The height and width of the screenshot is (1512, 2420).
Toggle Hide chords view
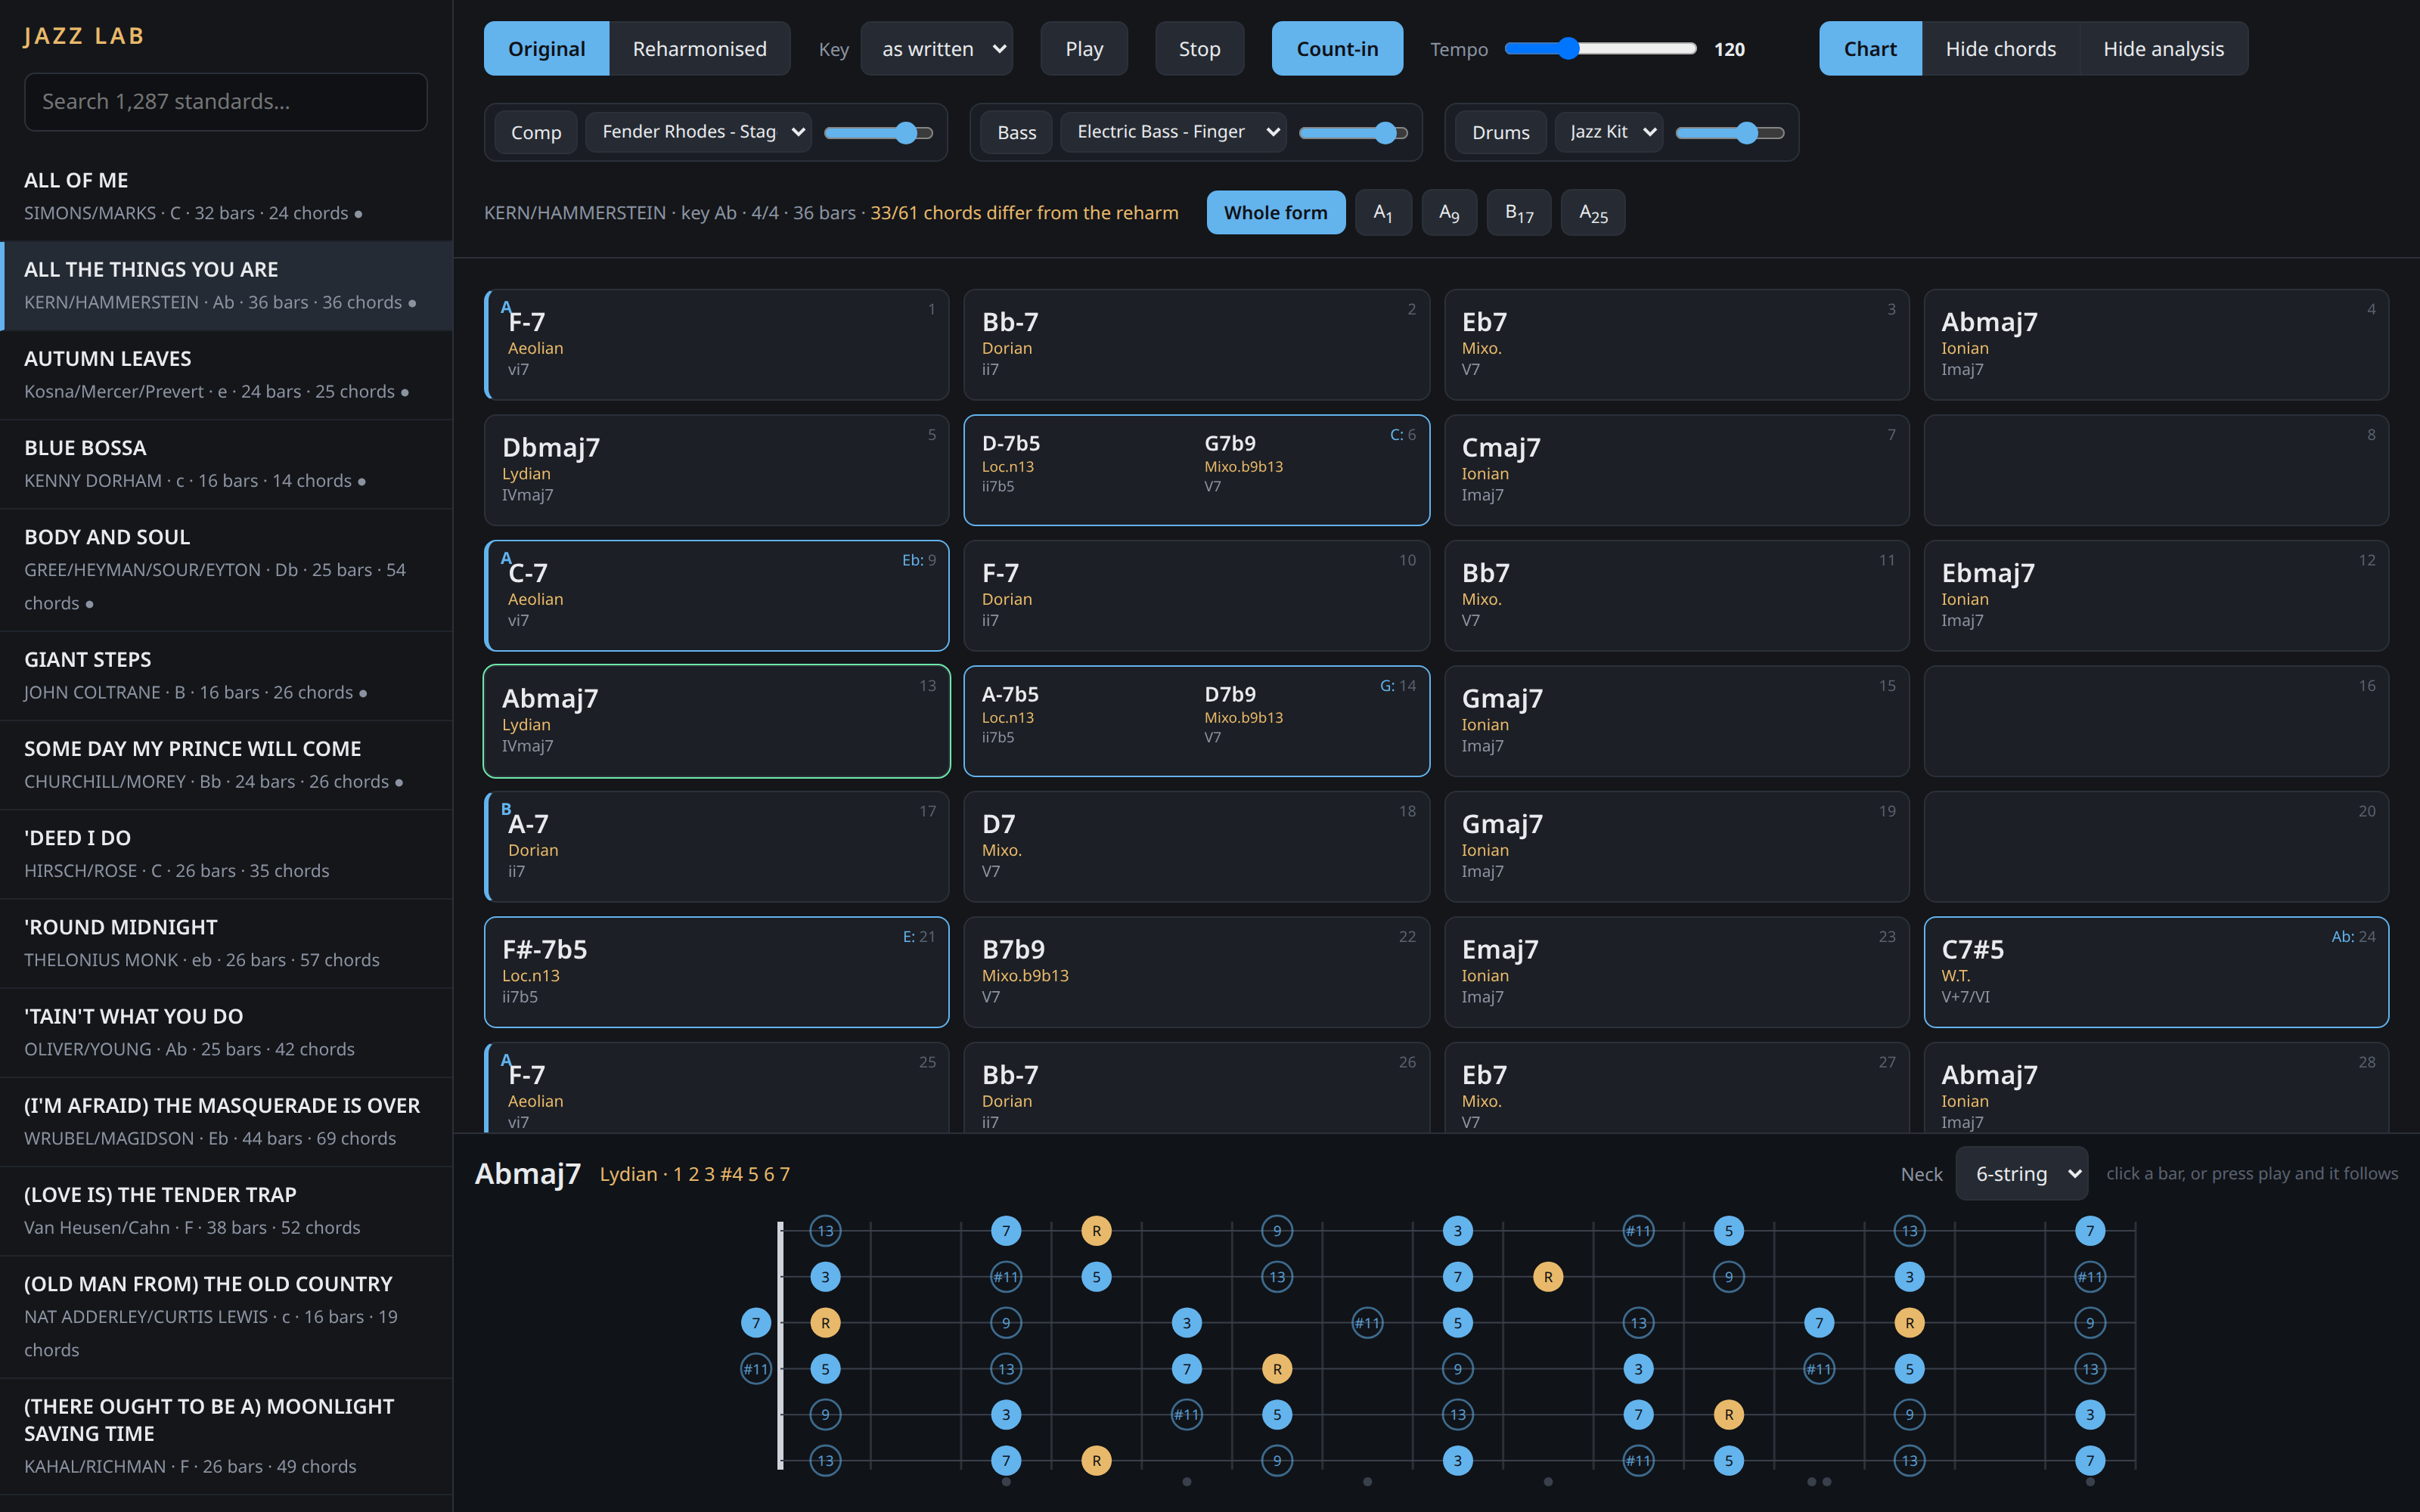click(2000, 48)
